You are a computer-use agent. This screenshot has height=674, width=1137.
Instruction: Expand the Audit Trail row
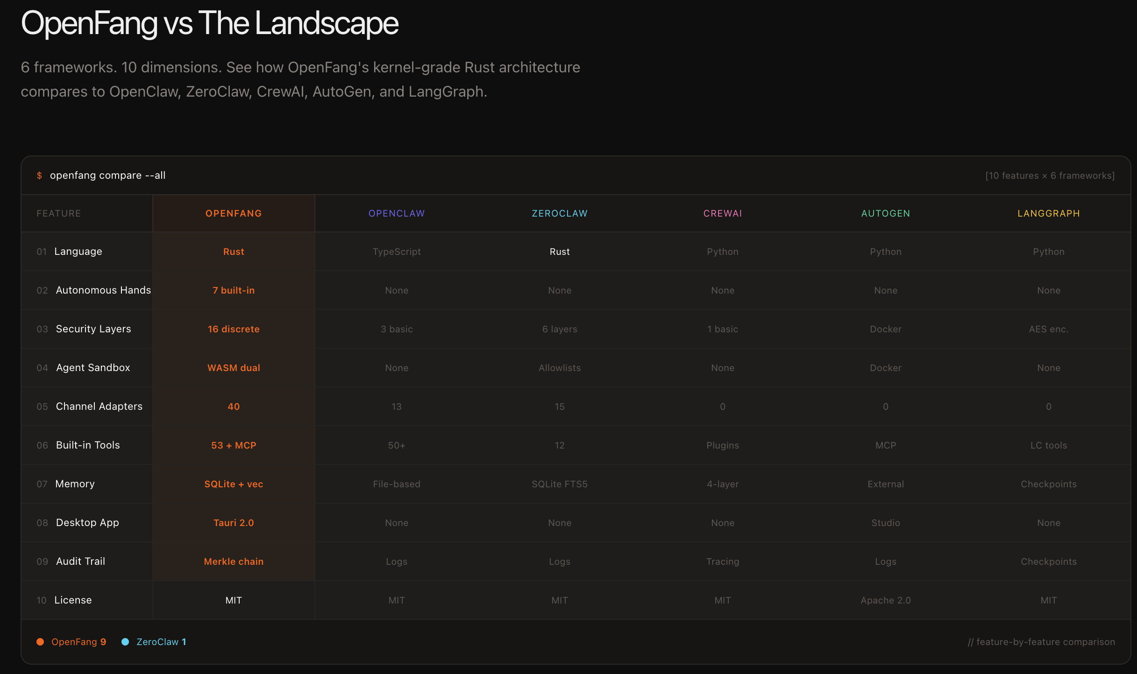coord(80,561)
